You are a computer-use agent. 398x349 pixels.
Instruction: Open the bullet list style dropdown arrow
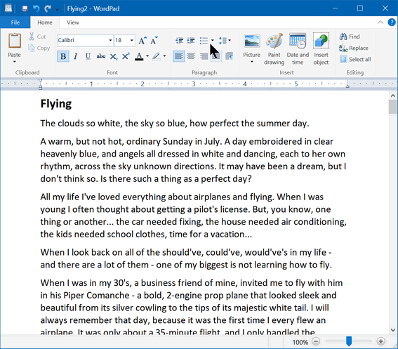point(213,41)
